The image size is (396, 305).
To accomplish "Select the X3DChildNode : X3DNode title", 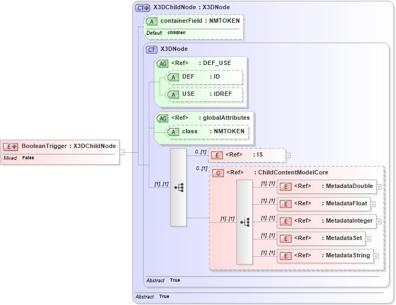I will (192, 8).
